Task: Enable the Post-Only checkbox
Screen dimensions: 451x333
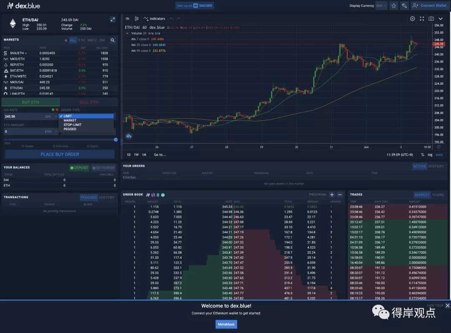Action: click(x=54, y=146)
